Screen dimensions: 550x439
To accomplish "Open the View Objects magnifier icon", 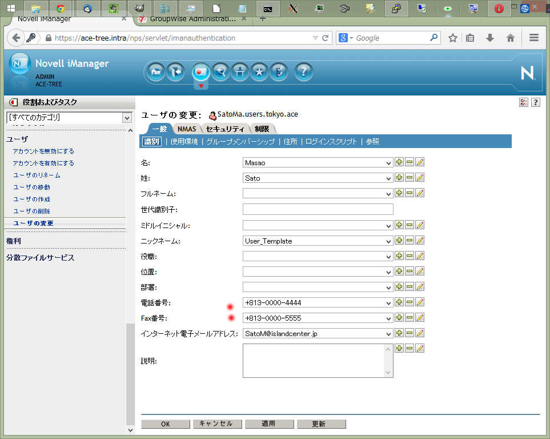I will point(220,72).
